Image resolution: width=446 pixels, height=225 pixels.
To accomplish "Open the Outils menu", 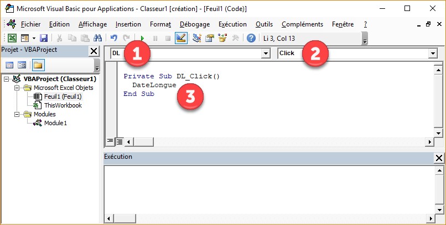I will tap(264, 24).
